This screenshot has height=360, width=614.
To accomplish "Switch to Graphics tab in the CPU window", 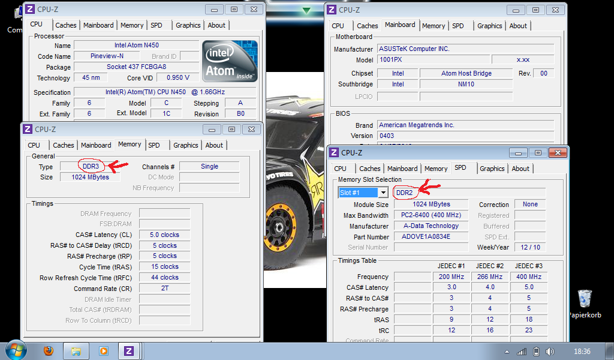I will coord(188,25).
